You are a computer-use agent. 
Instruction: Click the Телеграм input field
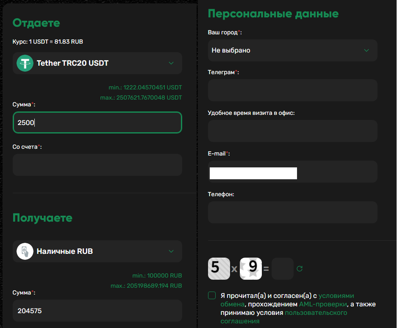(x=293, y=90)
